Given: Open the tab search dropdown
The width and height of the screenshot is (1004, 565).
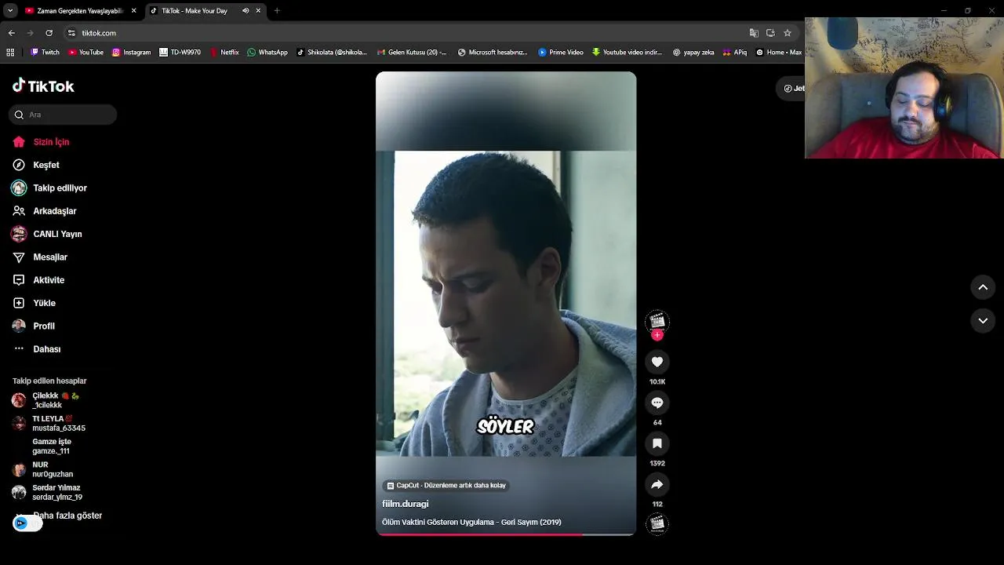Looking at the screenshot, I should point(10,11).
